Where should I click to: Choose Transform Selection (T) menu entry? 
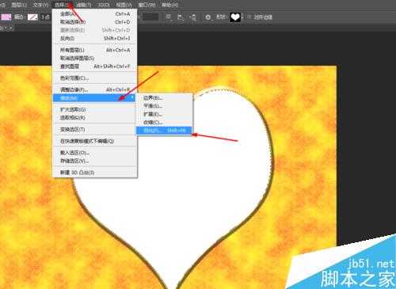pyautogui.click(x=95, y=129)
